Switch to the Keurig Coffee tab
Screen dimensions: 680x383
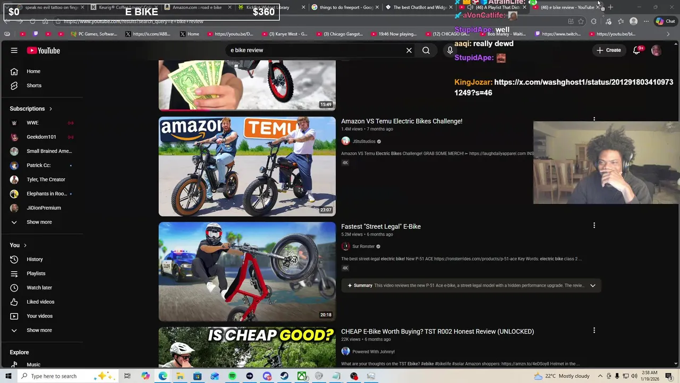coord(123,7)
